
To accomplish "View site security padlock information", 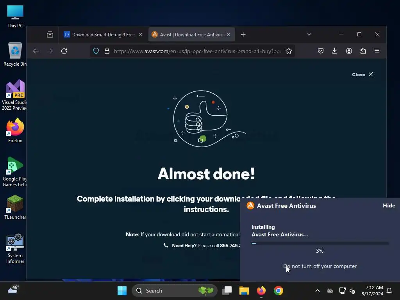I will click(107, 51).
